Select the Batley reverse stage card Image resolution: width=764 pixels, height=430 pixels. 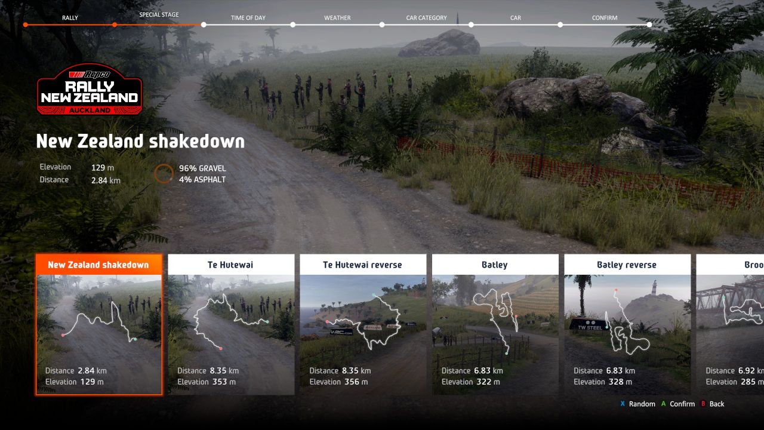point(627,324)
